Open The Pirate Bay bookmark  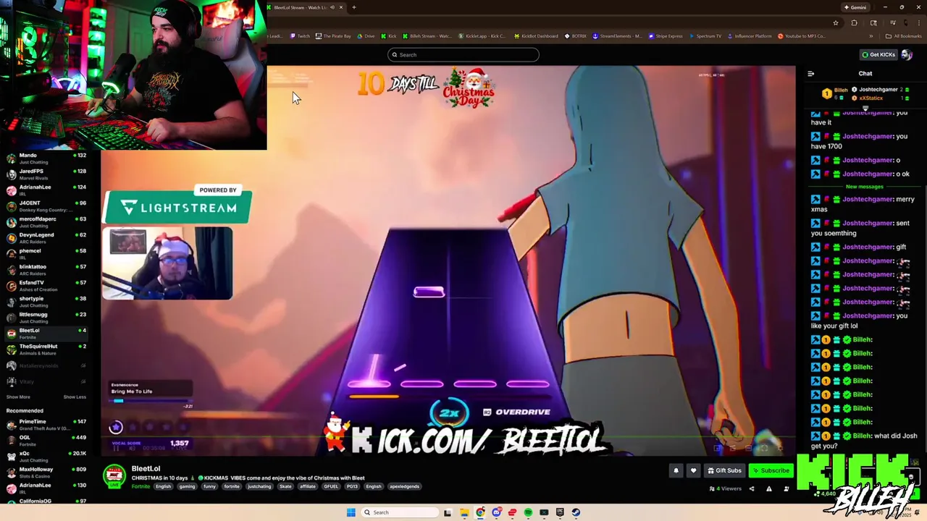click(x=333, y=35)
